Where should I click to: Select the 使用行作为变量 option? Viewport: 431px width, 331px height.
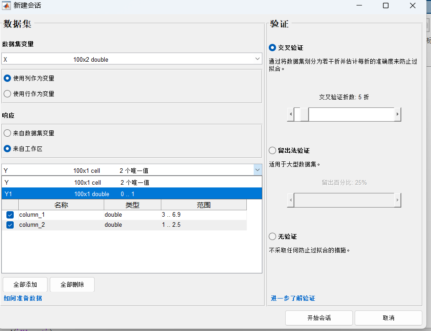click(7, 94)
